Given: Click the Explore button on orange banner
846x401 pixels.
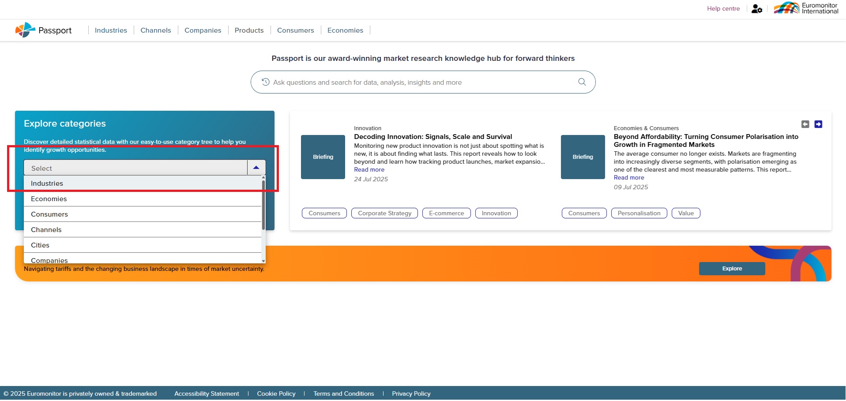Looking at the screenshot, I should pos(731,269).
